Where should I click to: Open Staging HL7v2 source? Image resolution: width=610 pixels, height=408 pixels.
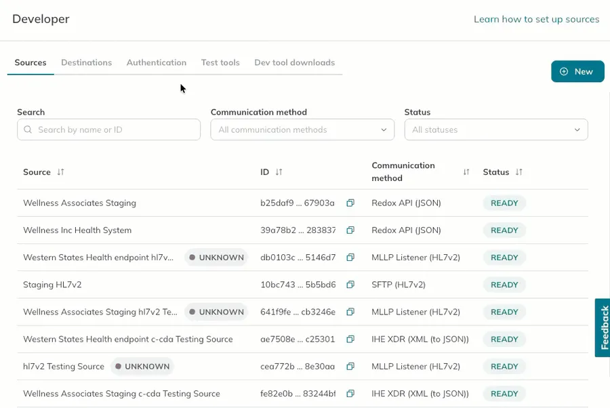click(52, 285)
